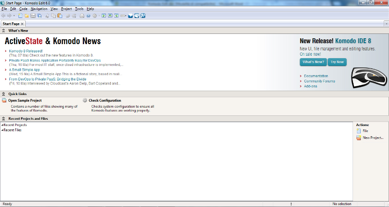Click the Save All toolbar icon
The image size is (389, 207).
(x=39, y=16)
